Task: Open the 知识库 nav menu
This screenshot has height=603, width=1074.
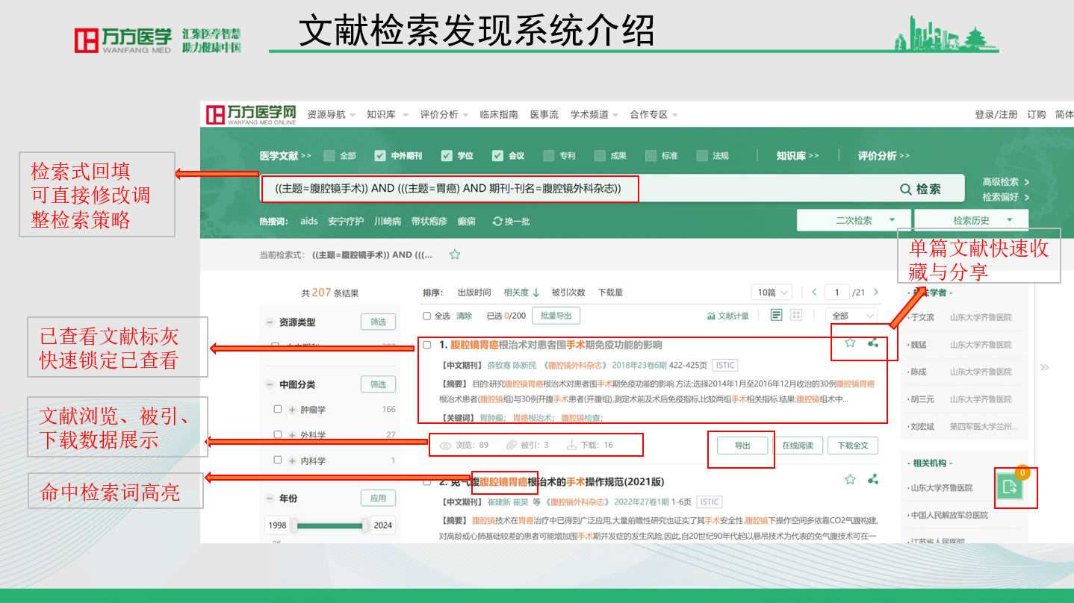Action: pyautogui.click(x=388, y=115)
